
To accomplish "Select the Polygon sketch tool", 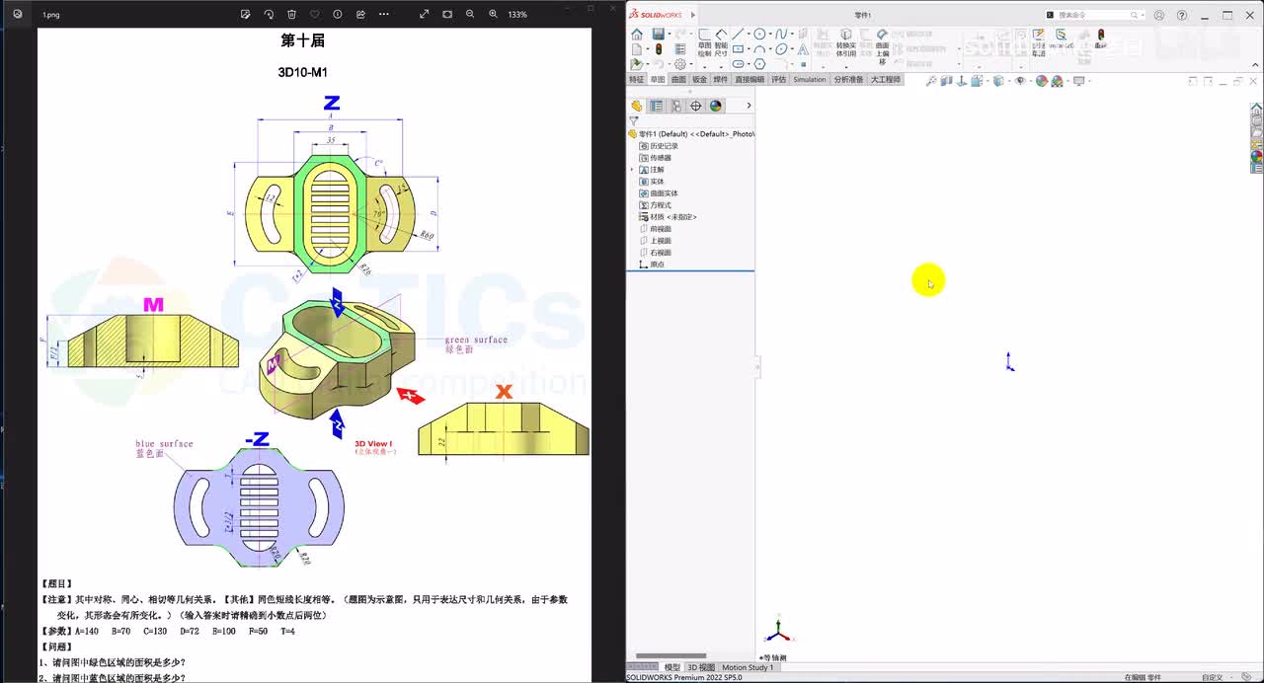I will pos(759,64).
